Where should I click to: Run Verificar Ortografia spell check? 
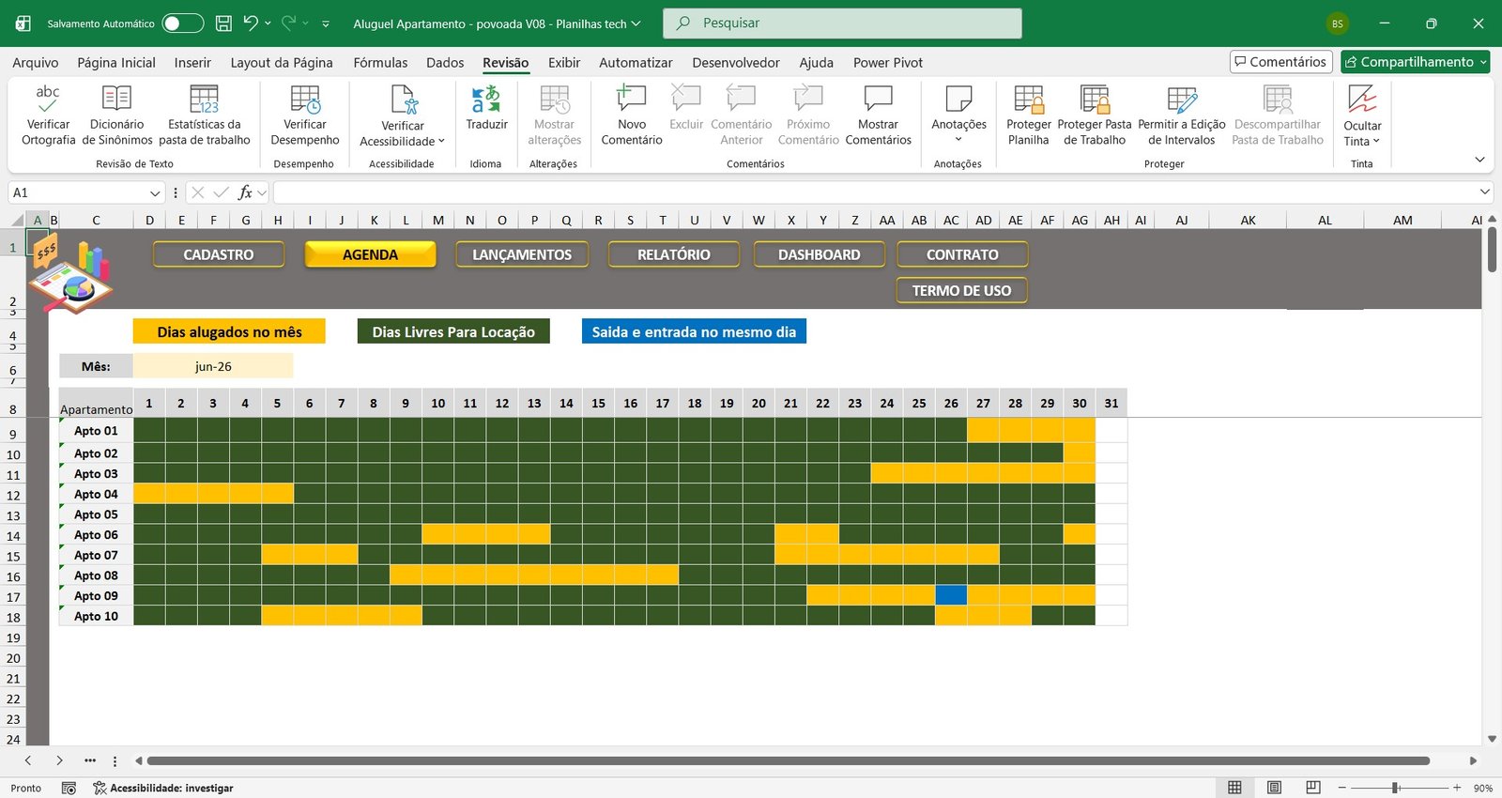(48, 115)
